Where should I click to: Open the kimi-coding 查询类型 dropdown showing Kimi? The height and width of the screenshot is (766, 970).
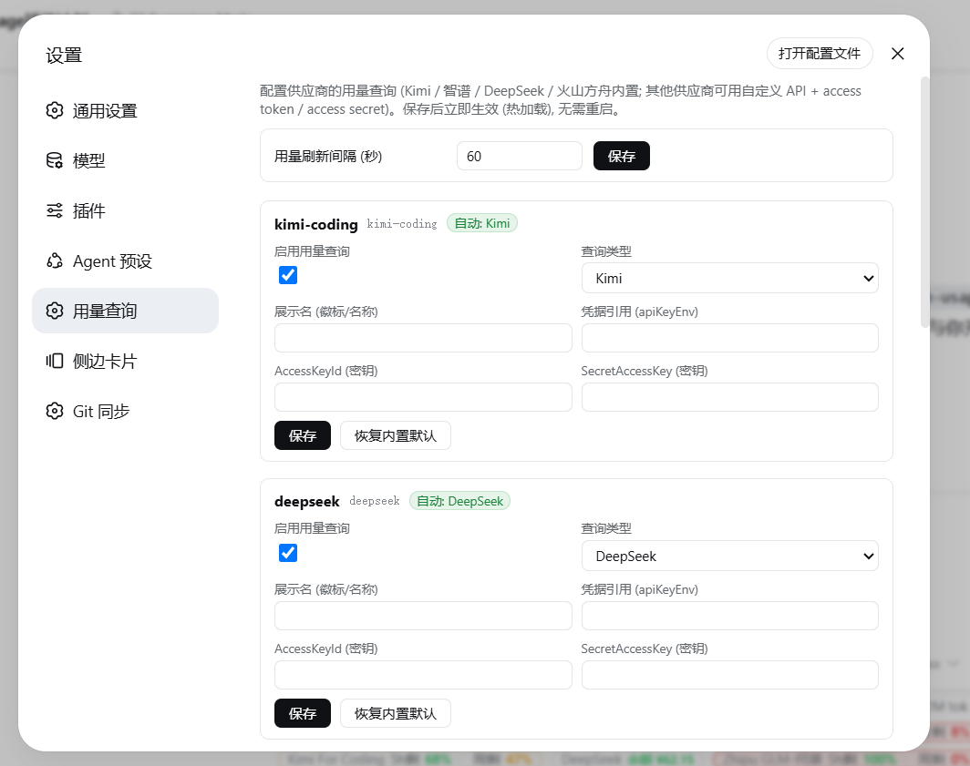coord(730,278)
